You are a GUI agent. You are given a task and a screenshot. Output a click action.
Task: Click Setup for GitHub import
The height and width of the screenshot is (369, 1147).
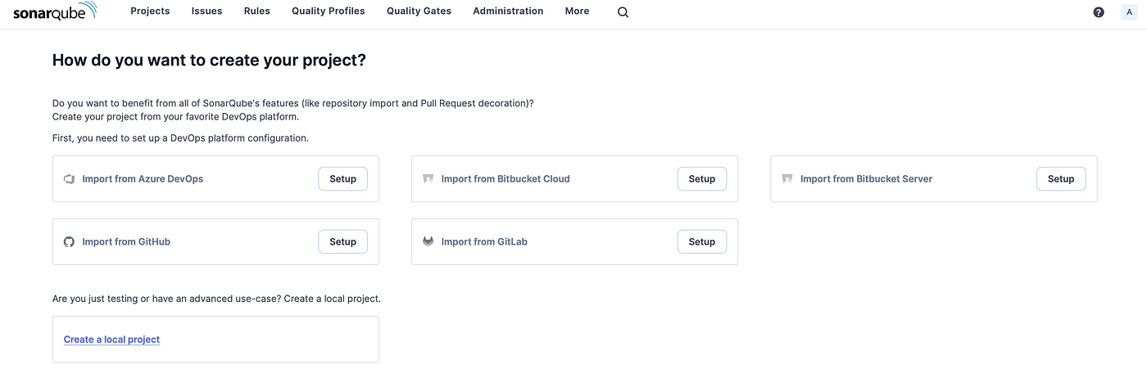tap(342, 242)
